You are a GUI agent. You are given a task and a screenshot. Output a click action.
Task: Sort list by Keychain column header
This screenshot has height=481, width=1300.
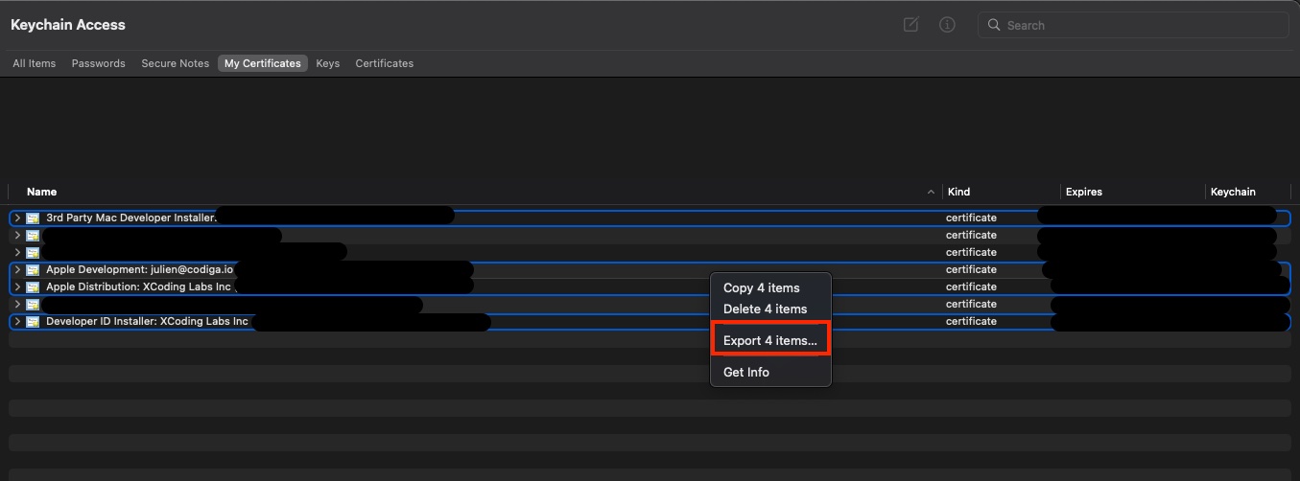point(1233,192)
